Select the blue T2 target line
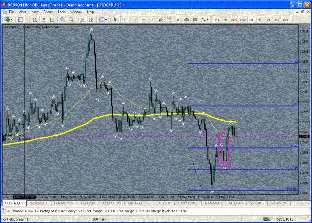The height and width of the screenshot is (223, 312). tap(243, 64)
